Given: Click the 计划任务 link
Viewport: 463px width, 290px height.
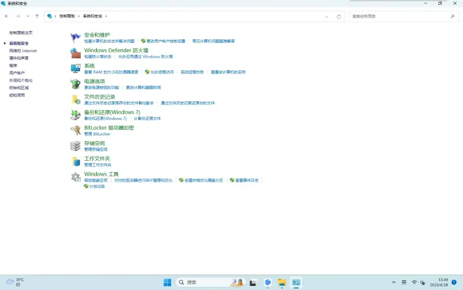Looking at the screenshot, I should [x=97, y=186].
